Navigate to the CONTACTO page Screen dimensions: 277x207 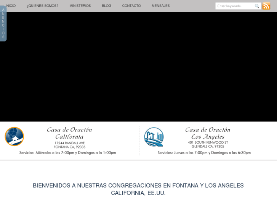click(x=131, y=6)
